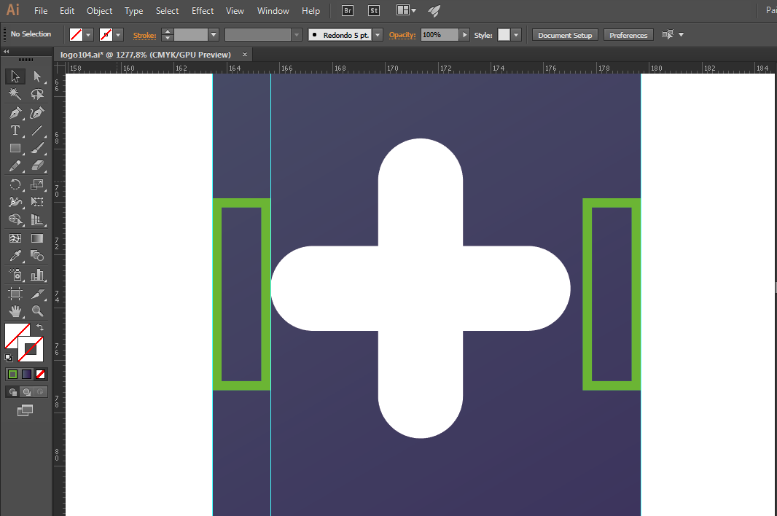
Task: Select the Hand tool
Action: (x=15, y=311)
